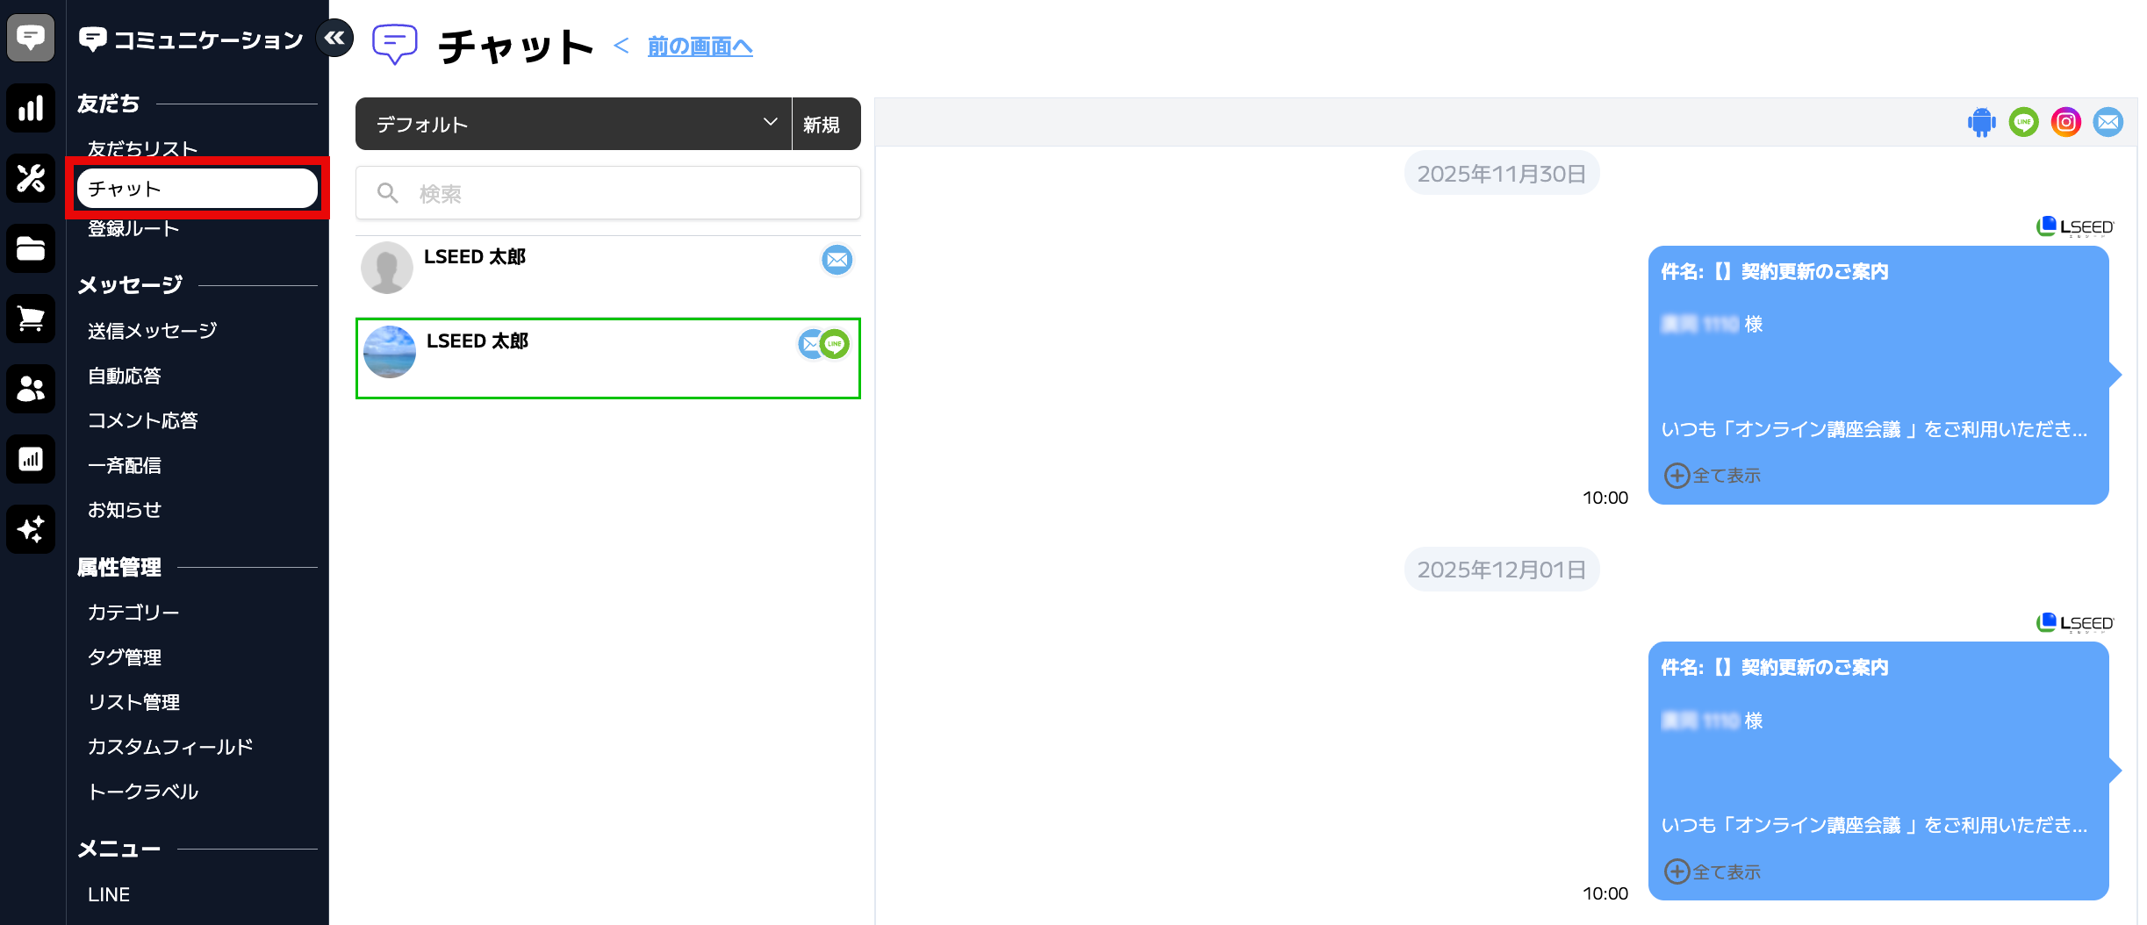The height and width of the screenshot is (925, 2147).
Task: Collapse the sidebar with the double-chevron button
Action: [x=334, y=38]
